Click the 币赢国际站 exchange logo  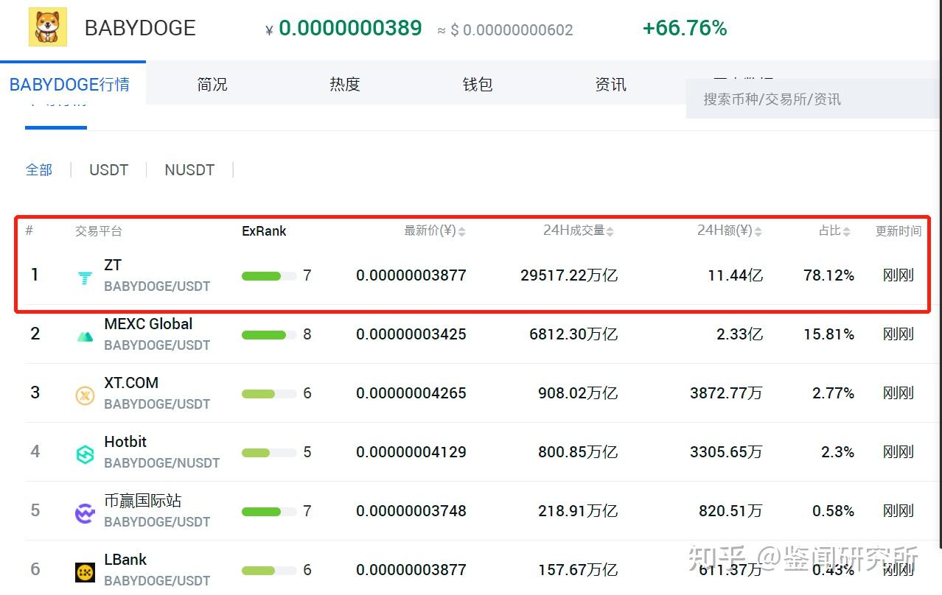coord(86,513)
